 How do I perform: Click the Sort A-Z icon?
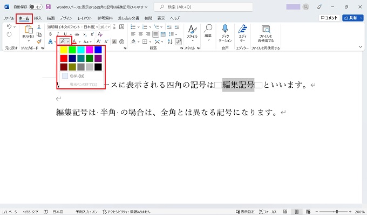click(x=170, y=41)
